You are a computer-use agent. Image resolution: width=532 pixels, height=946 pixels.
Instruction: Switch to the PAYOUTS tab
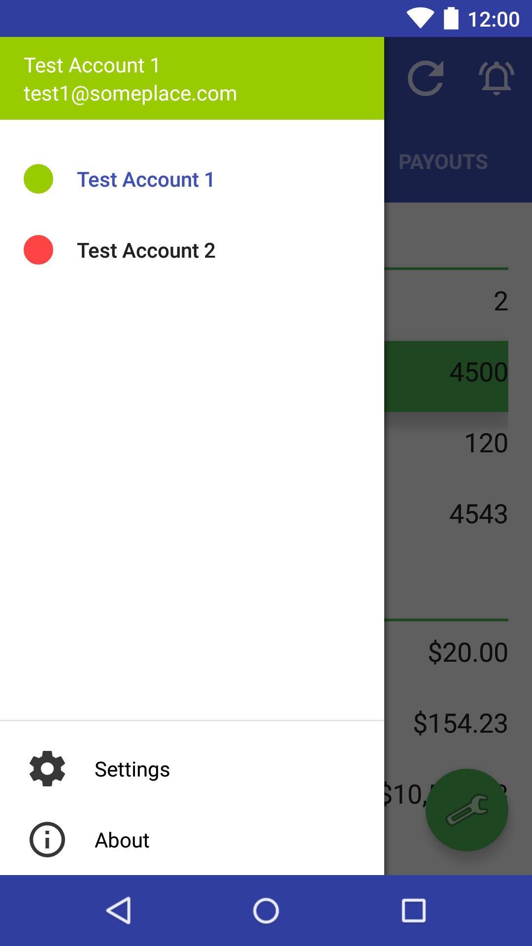[x=443, y=162]
